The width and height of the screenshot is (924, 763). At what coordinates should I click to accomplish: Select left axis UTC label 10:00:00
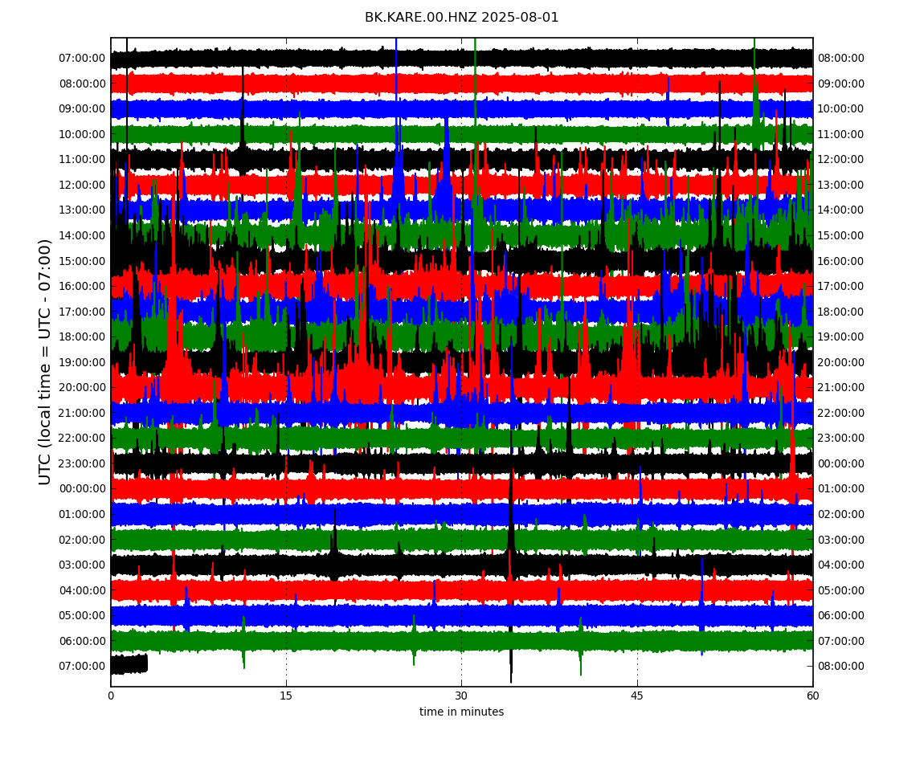coord(83,134)
